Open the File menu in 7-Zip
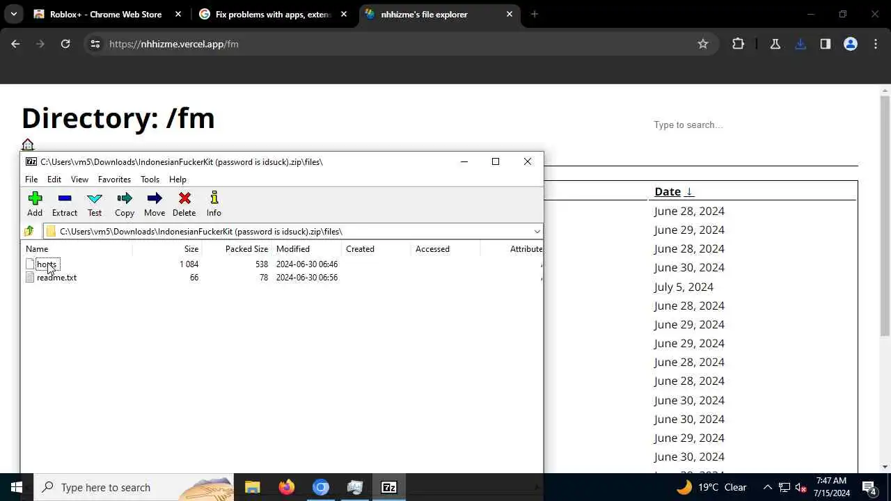891x501 pixels. click(x=31, y=180)
